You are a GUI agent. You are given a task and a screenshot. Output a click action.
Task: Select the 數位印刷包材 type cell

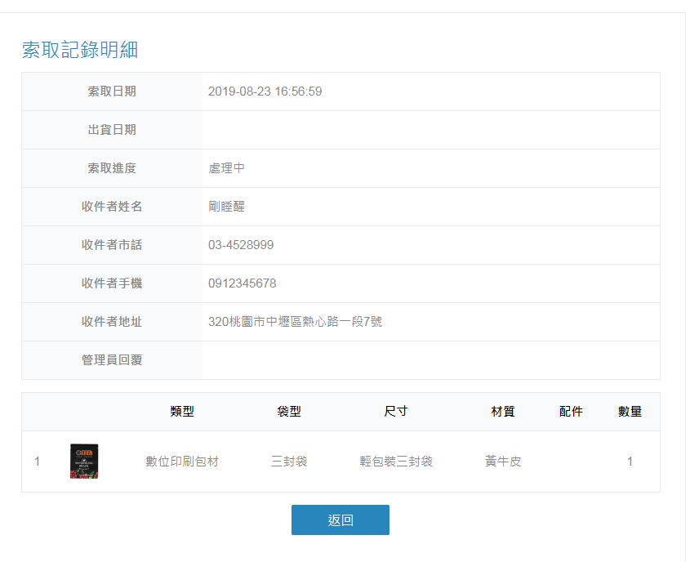(182, 462)
